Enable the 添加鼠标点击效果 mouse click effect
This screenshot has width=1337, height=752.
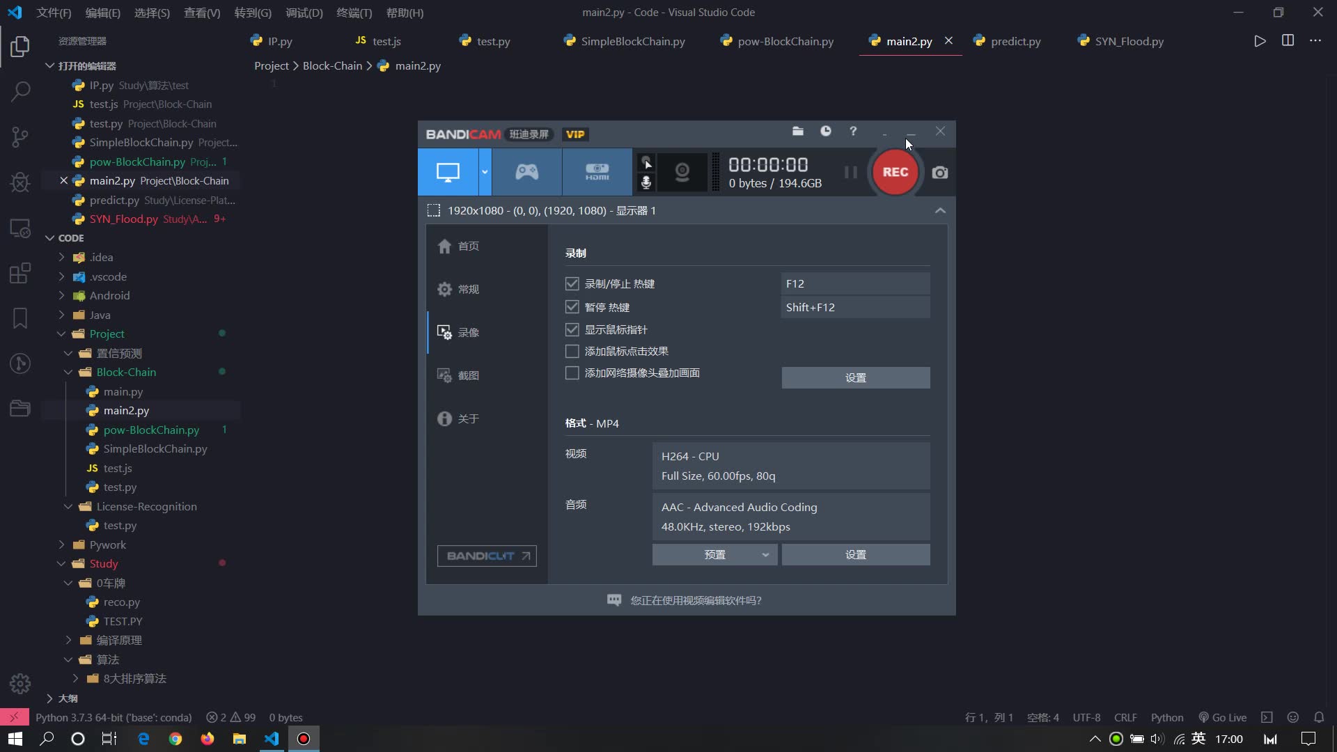coord(572,351)
